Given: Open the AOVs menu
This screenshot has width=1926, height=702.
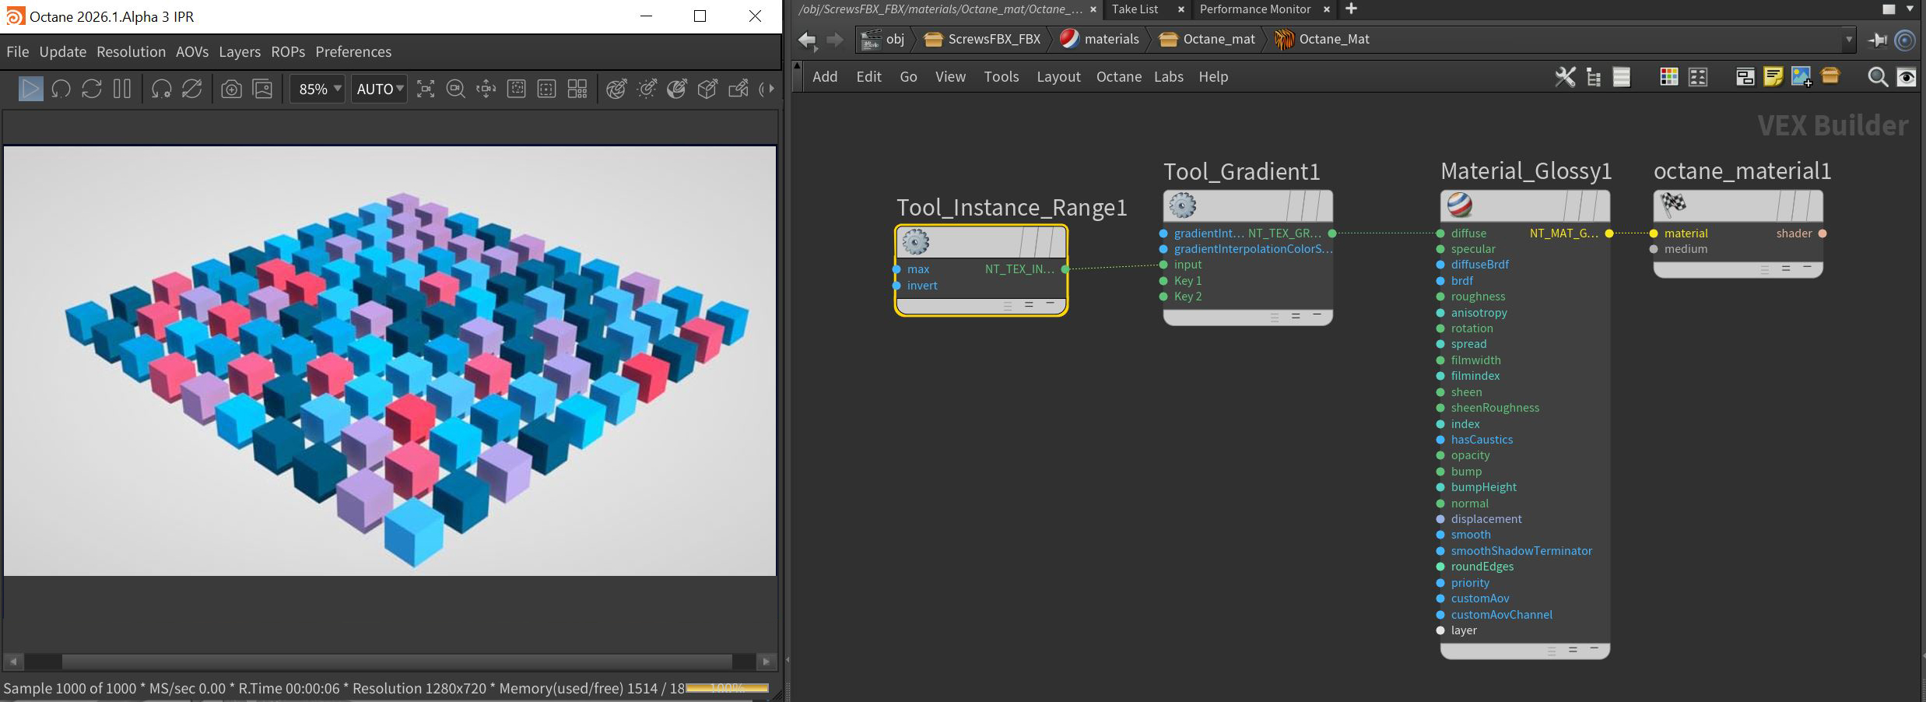Looking at the screenshot, I should tap(191, 51).
